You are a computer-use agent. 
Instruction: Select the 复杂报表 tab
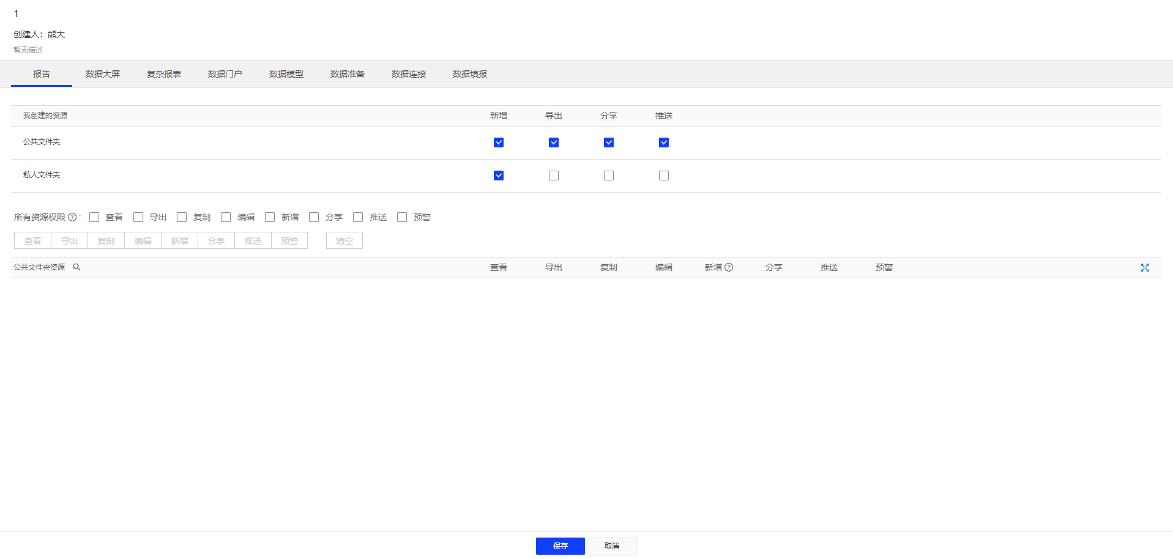pos(164,74)
